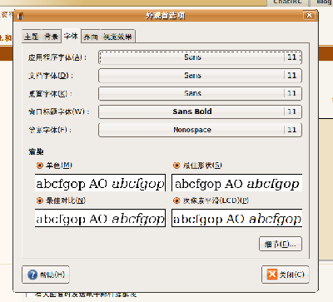Open fixed-width font Monospace picker
This screenshot has width=333, height=302.
coord(200,130)
